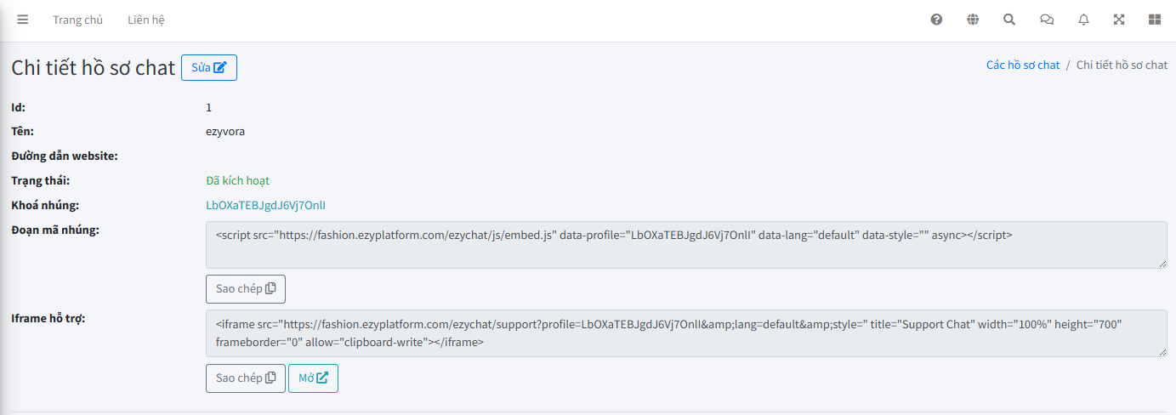Screen dimensions: 1176x415
Task: Click the Đã kích hoạt status text
Action: coord(238,180)
